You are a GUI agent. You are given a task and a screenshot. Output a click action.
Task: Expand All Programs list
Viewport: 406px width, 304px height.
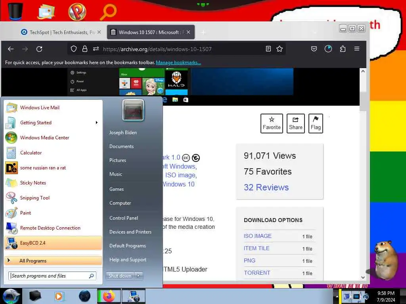tap(54, 260)
